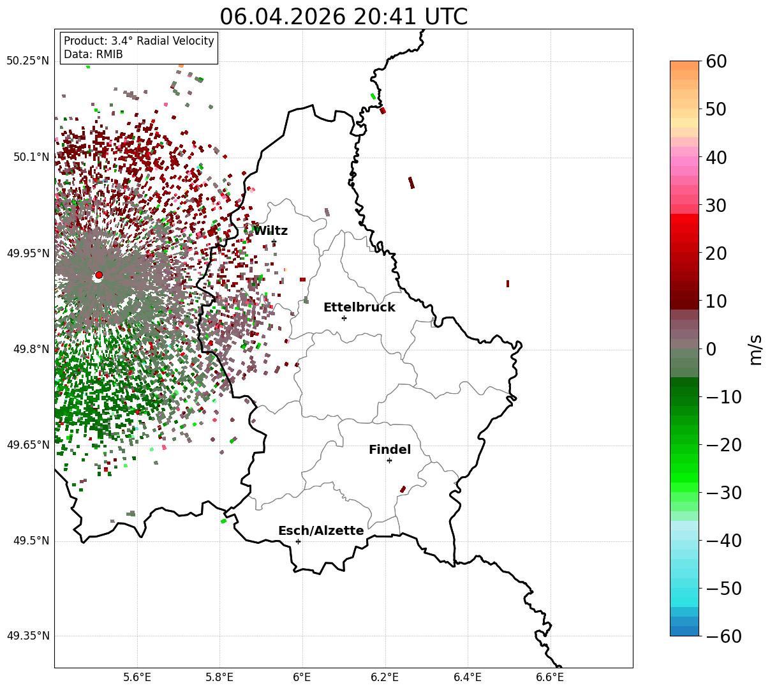The image size is (770, 690).
Task: Click the Findel city label
Action: (x=390, y=450)
